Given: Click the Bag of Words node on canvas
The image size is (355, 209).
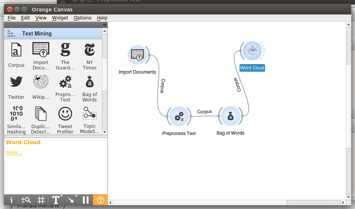Looking at the screenshot, I should (x=230, y=116).
